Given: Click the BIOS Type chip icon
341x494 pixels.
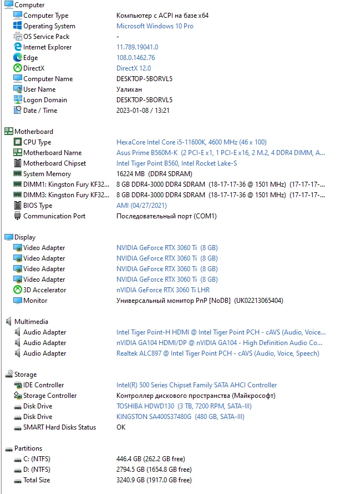Looking at the screenshot, I should (18, 206).
